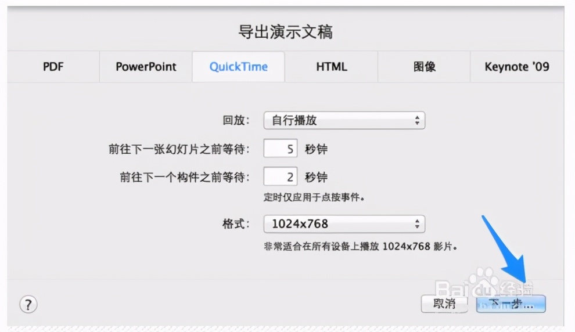Viewport: 575px width, 332px height.
Task: Click the 前往下一张幻灯片之前等待 label
Action: coord(179,149)
